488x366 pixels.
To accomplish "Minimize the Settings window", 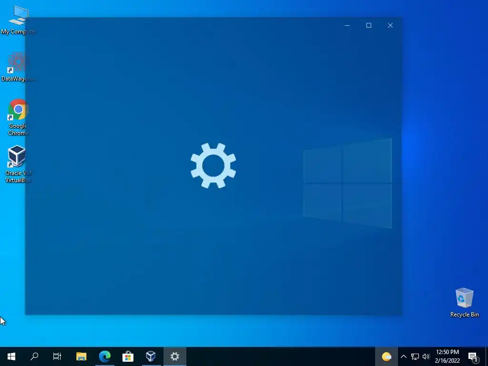I will [347, 26].
